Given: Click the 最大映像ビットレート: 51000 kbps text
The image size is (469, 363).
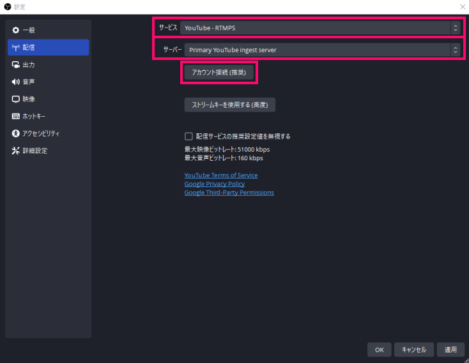Looking at the screenshot, I should pos(227,149).
